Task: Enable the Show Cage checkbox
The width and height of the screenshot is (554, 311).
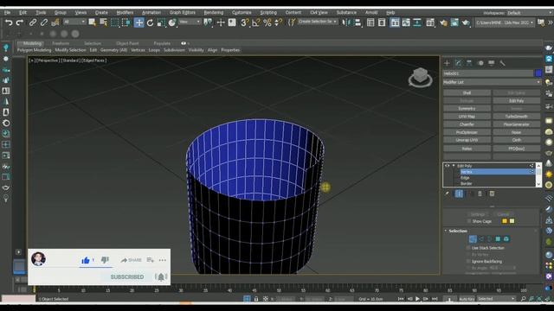Action: tap(469, 221)
